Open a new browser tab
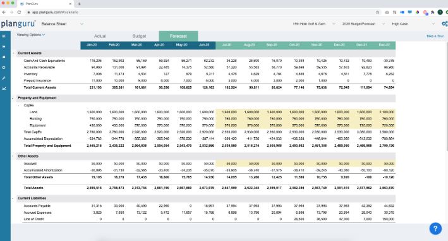The width and height of the screenshot is (448, 241). point(79,4)
